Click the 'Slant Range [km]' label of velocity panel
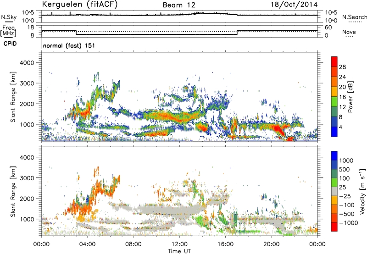This screenshot has width=367, height=254. 13,192
